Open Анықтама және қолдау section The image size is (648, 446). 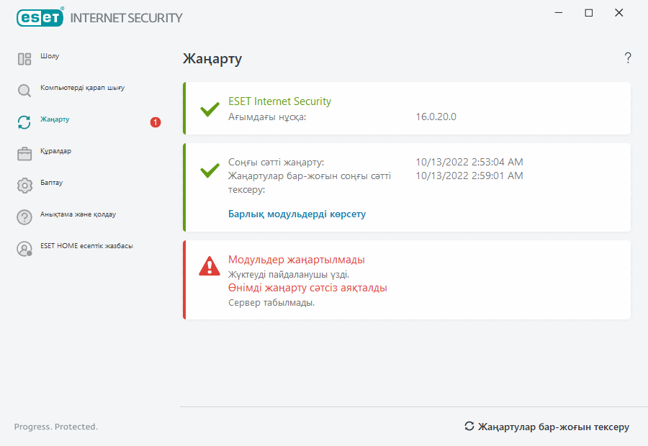78,214
